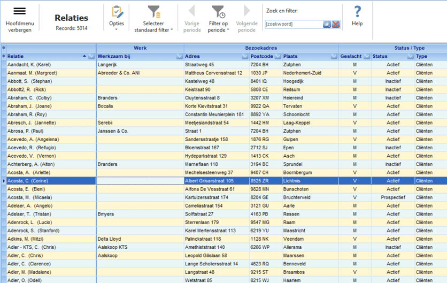Open Filter op periode funnel

[218, 12]
